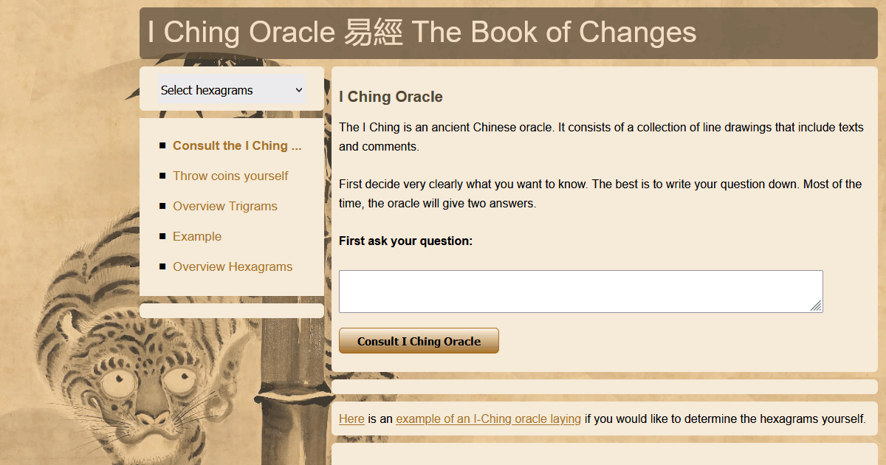Click the Book of Changes page title banner
This screenshot has width=886, height=465.
pos(422,32)
